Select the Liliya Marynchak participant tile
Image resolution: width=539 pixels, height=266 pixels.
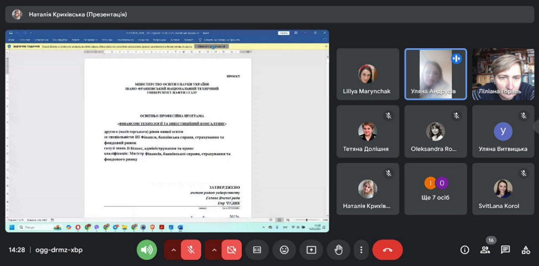367,74
